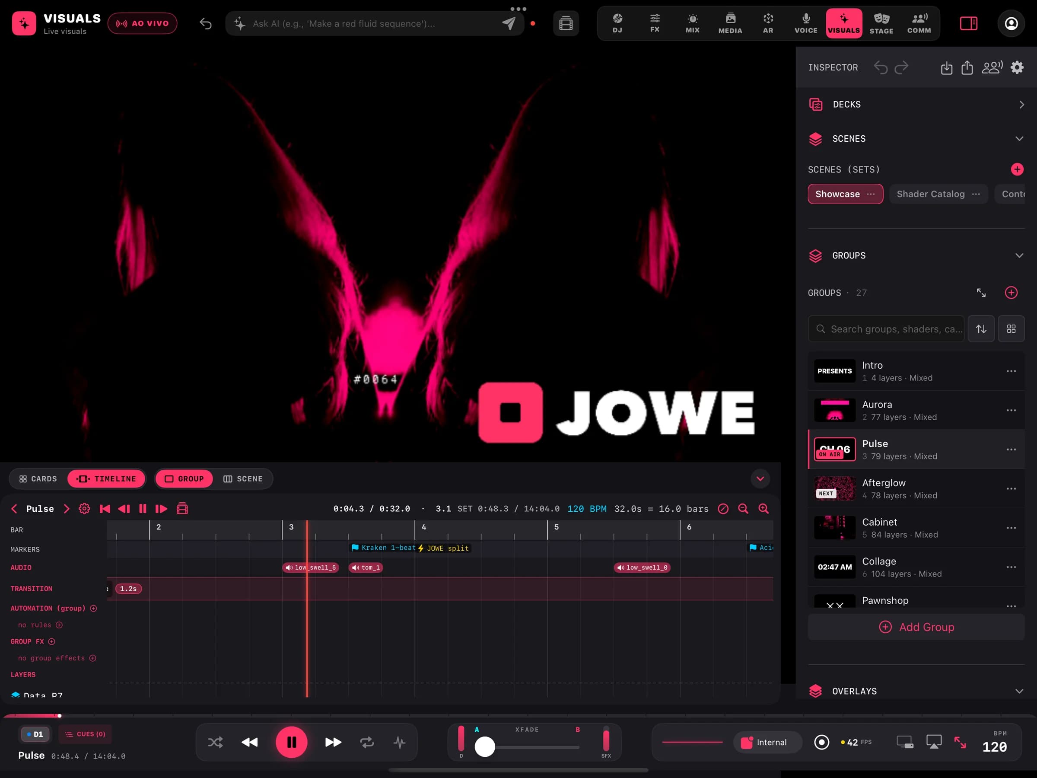Viewport: 1037px width, 778px height.
Task: Click the D1 deck button
Action: tap(35, 734)
